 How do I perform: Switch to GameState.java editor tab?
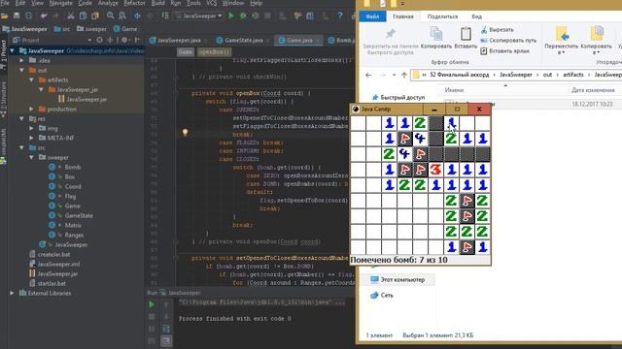pyautogui.click(x=243, y=40)
